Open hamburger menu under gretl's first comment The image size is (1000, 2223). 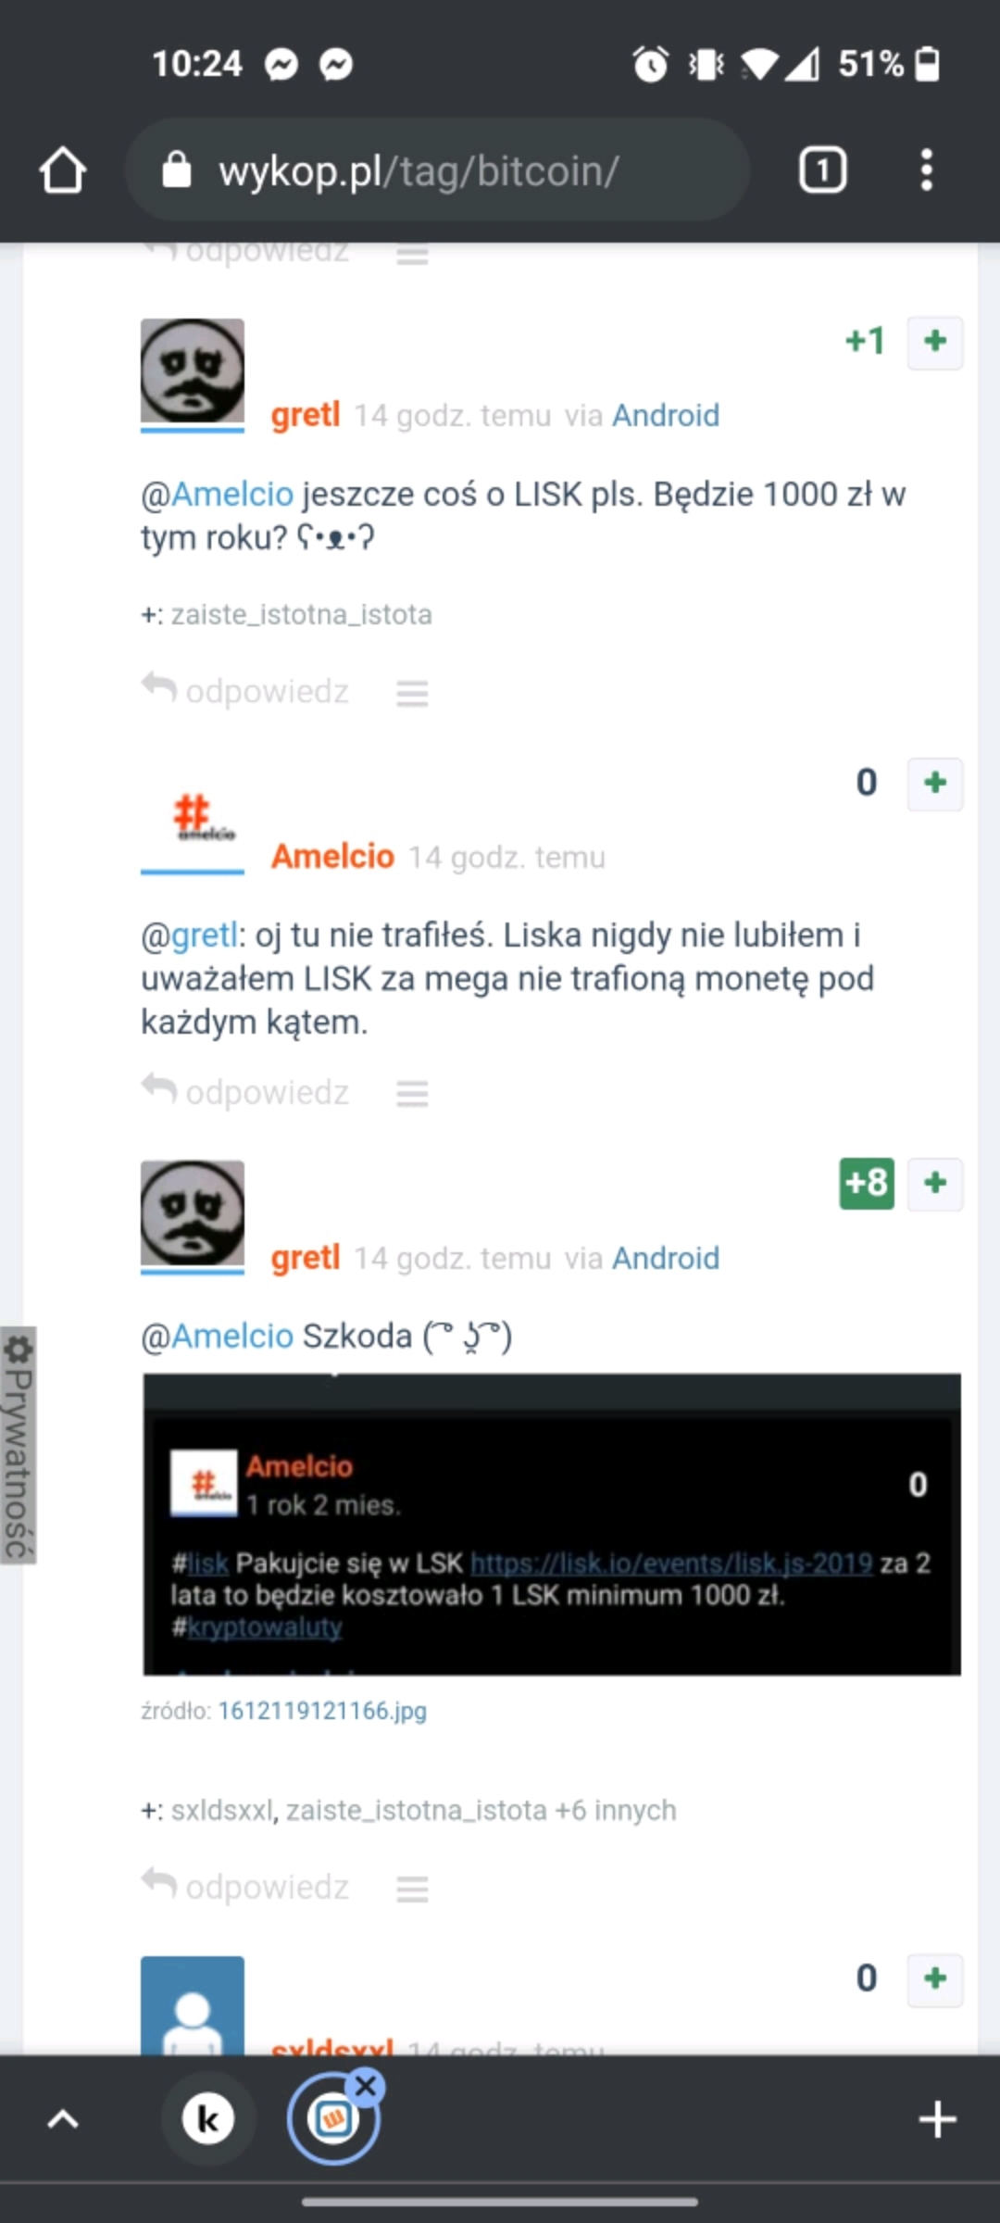pos(412,693)
